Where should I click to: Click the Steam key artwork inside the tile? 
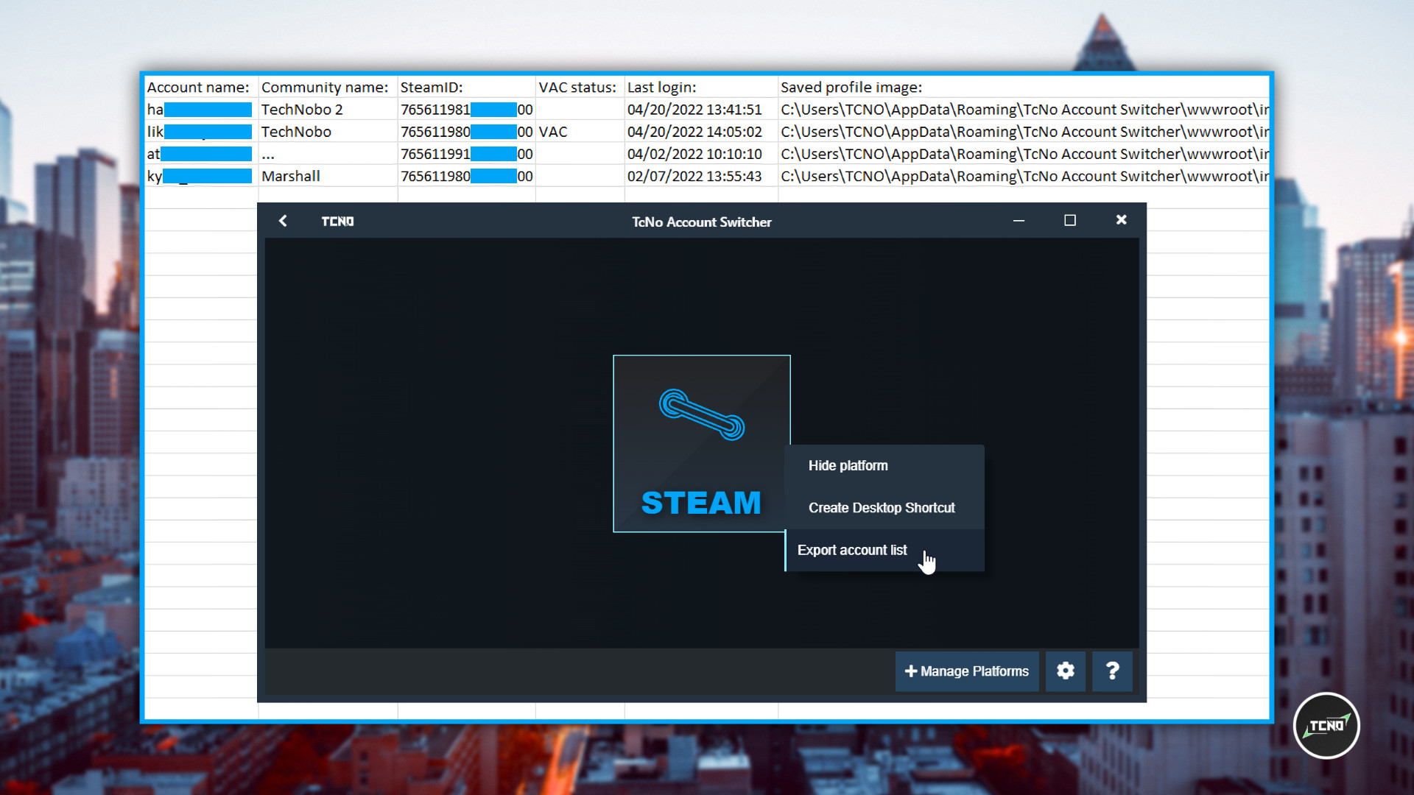click(700, 412)
